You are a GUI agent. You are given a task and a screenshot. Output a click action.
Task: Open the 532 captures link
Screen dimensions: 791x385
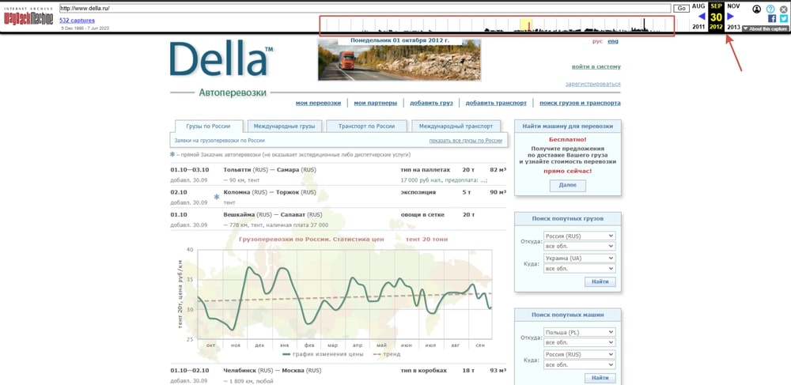click(x=77, y=21)
